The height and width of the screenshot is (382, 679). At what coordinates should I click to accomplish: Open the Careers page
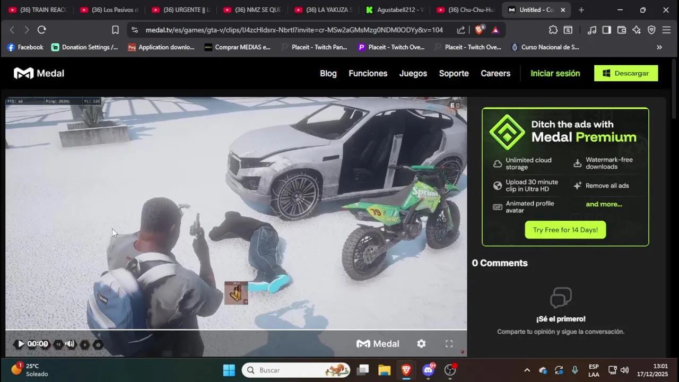click(x=495, y=73)
